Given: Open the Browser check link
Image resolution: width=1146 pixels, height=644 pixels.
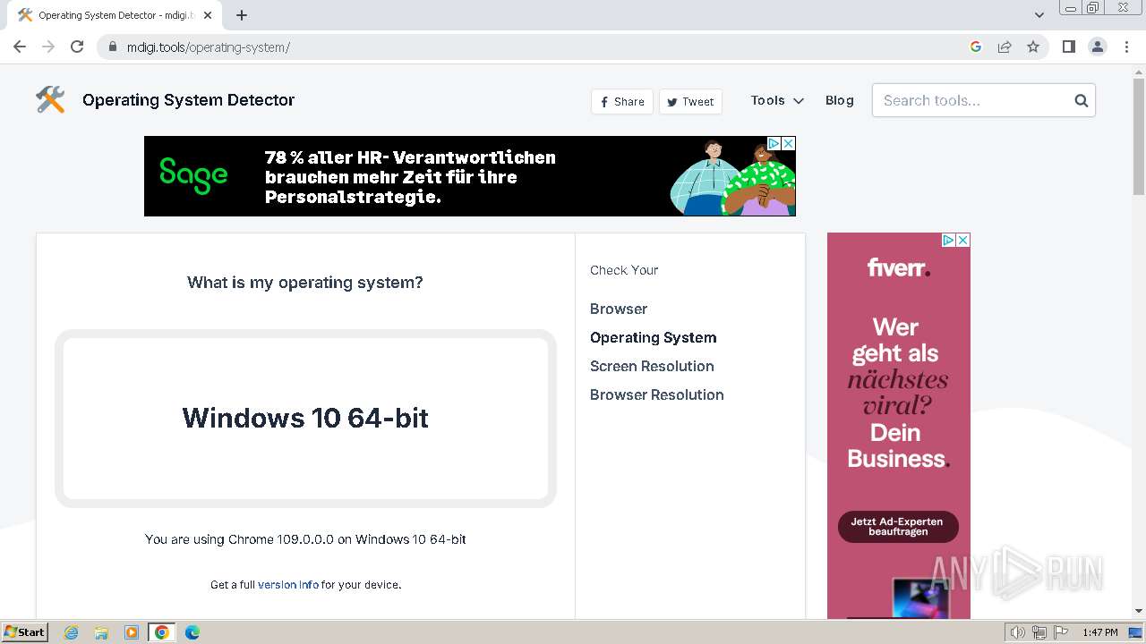Looking at the screenshot, I should click(619, 309).
